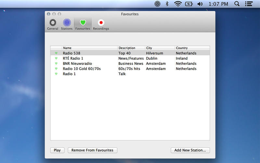Click Add New Station button

pos(190,150)
